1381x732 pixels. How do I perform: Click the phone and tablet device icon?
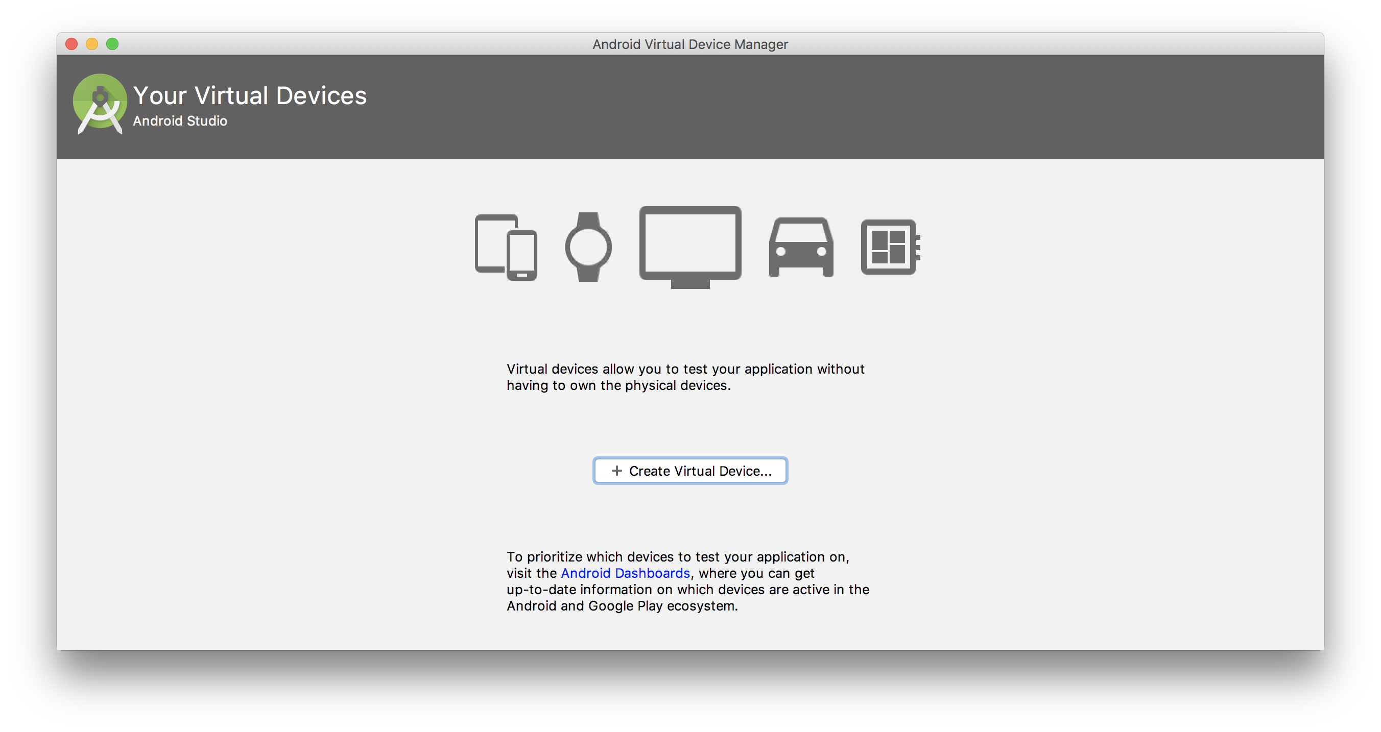click(506, 247)
